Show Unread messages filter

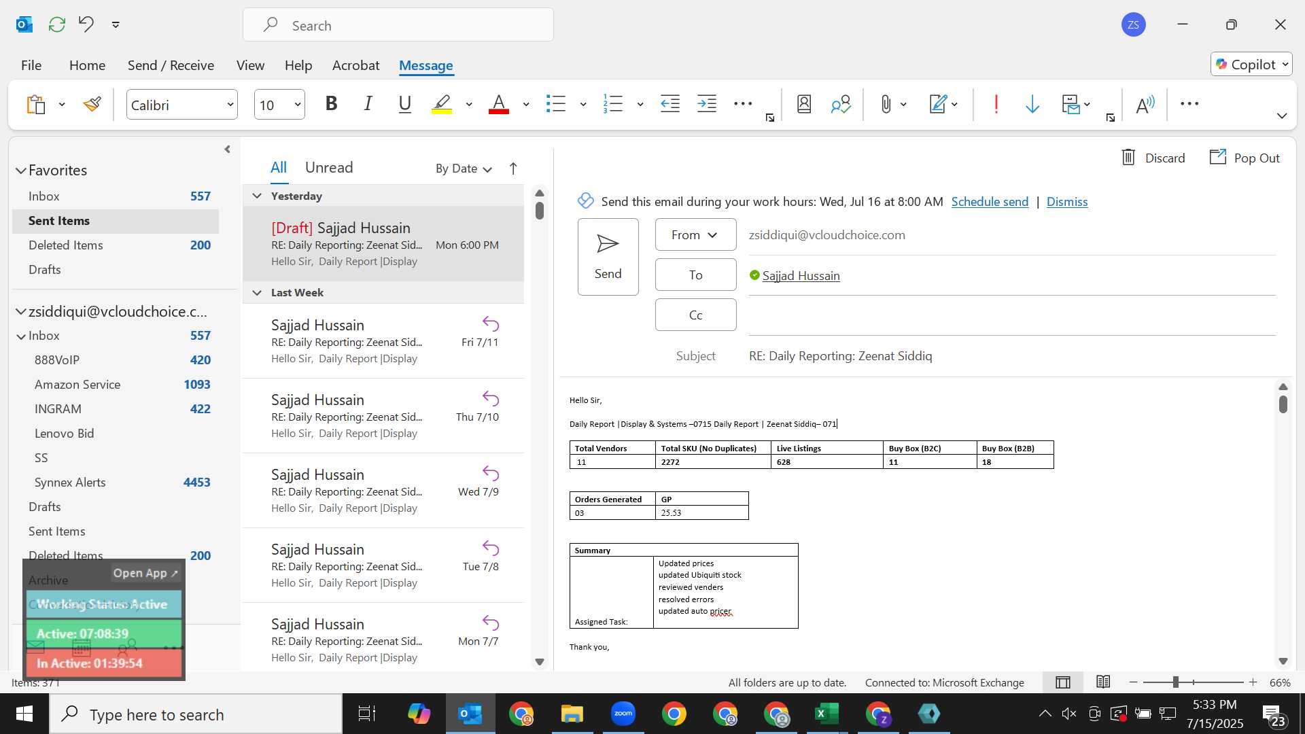329,167
